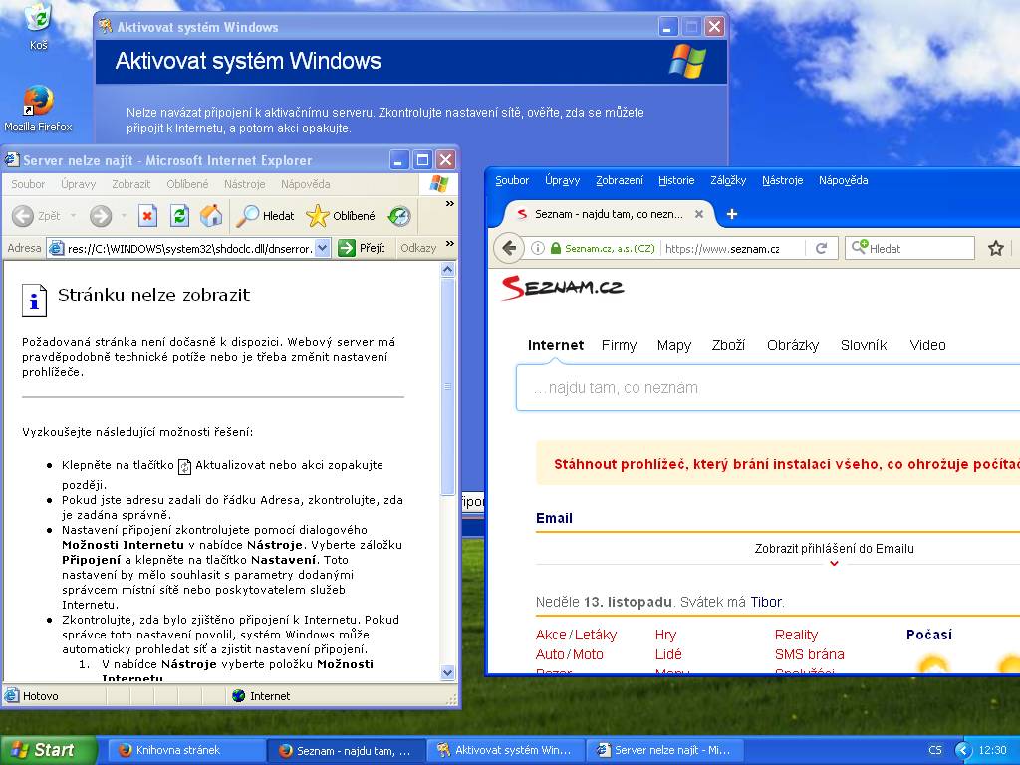The width and height of the screenshot is (1020, 765).
Task: Click Firefox's back arrow button
Action: (x=509, y=248)
